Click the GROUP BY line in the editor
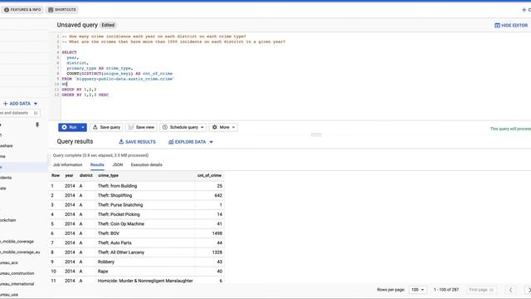 point(79,90)
